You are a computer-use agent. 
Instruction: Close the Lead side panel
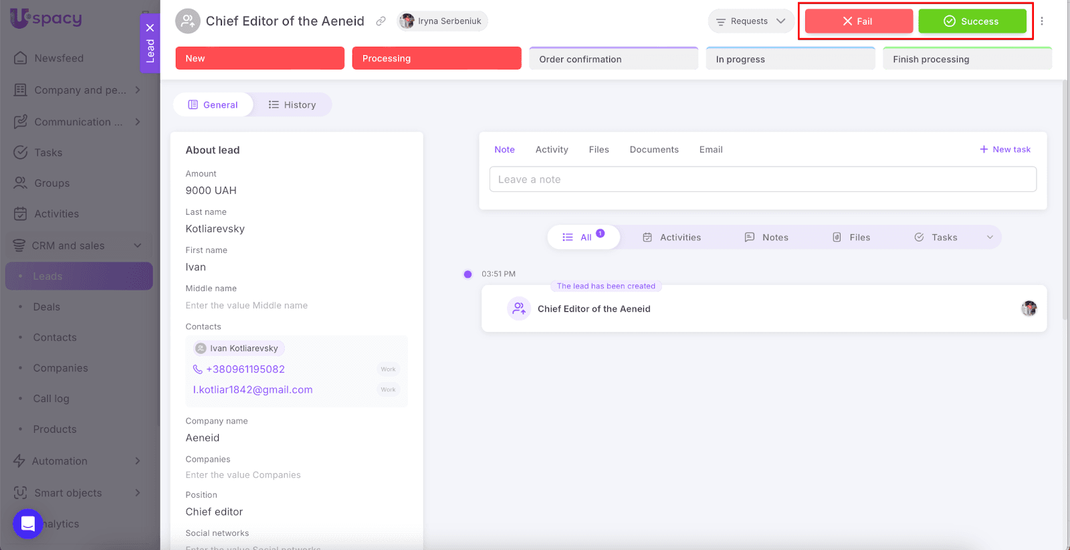coord(150,27)
